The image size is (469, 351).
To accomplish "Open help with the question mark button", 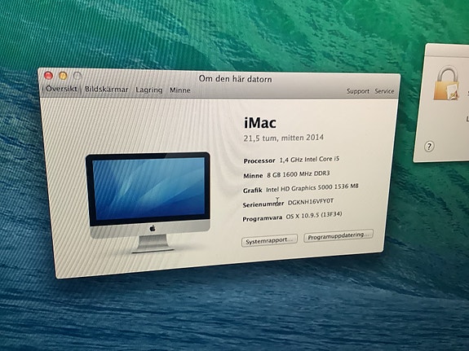I will click(429, 147).
